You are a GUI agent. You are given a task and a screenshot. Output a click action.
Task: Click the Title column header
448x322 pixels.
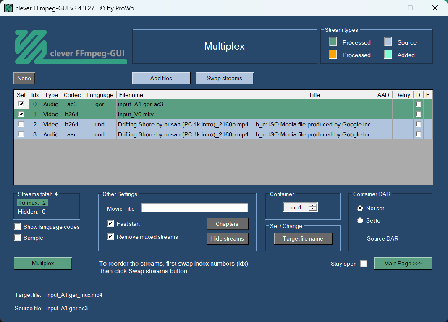pos(314,95)
